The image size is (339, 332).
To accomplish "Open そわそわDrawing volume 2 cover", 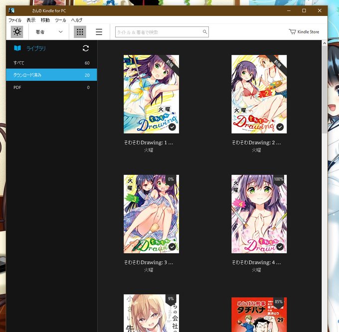I will coord(259,94).
